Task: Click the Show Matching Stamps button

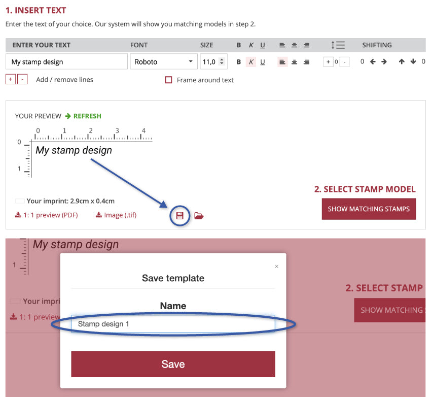Action: coord(369,209)
